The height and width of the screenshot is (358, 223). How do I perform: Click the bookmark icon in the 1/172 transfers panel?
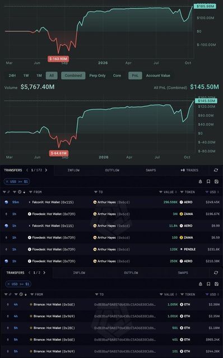pyautogui.click(x=208, y=181)
